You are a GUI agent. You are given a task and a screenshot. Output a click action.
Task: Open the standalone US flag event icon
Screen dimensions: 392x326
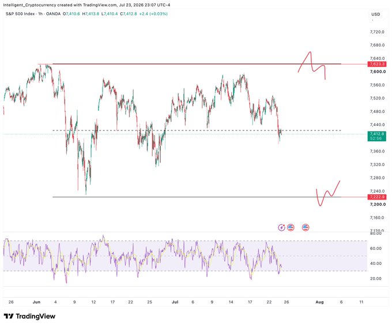tap(306, 227)
